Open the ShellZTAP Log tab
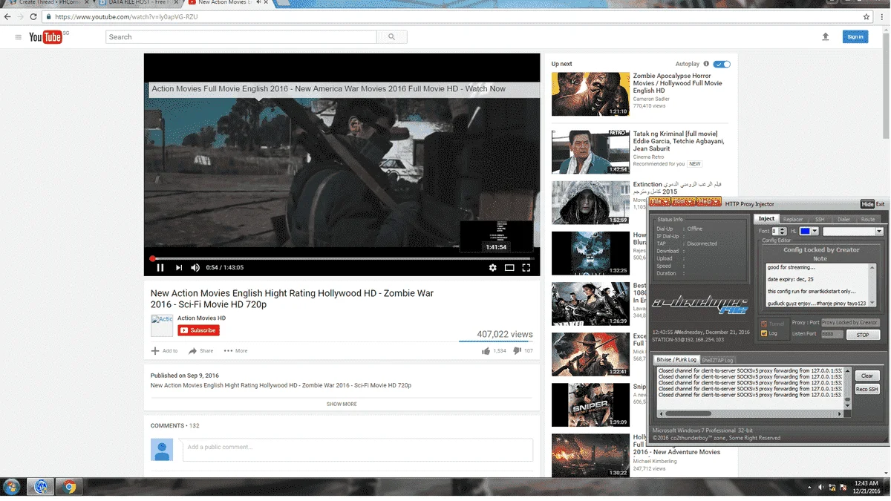 (718, 360)
